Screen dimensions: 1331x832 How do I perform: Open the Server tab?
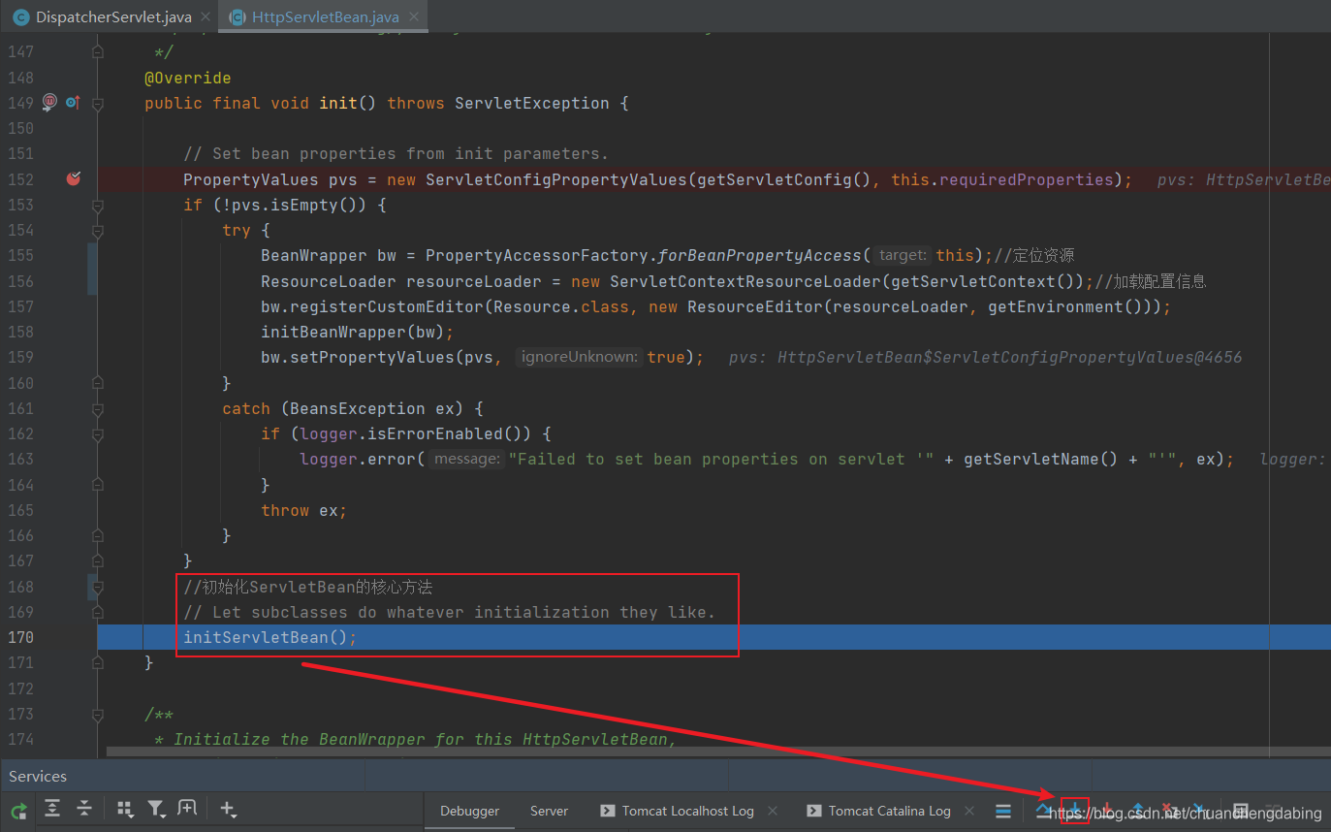pos(549,811)
